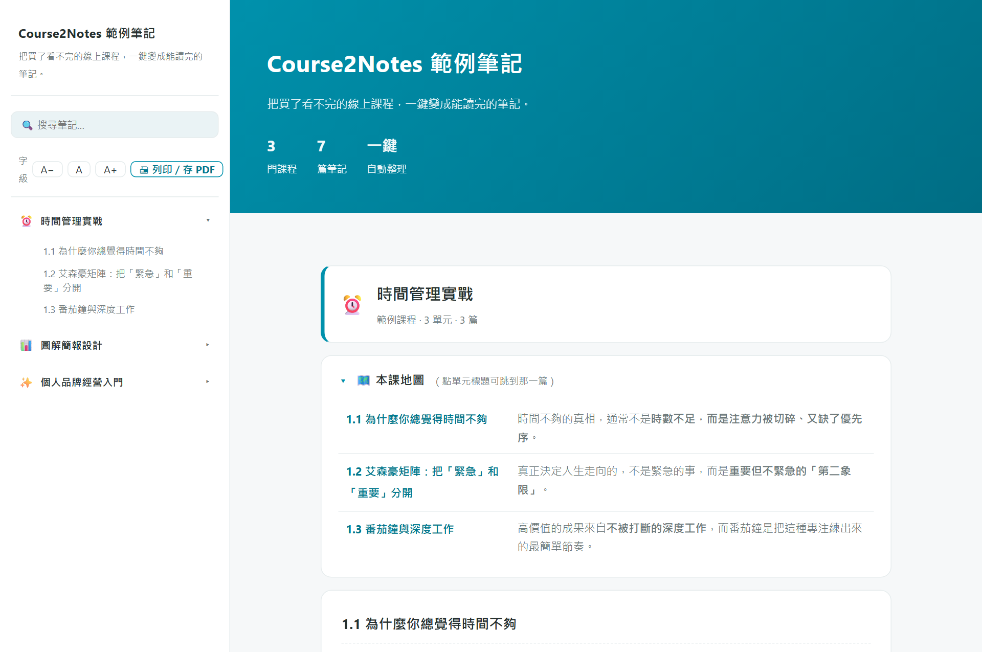Expand the 圖解簡報設計 sidebar section arrow
Image resolution: width=982 pixels, height=652 pixels.
[208, 345]
